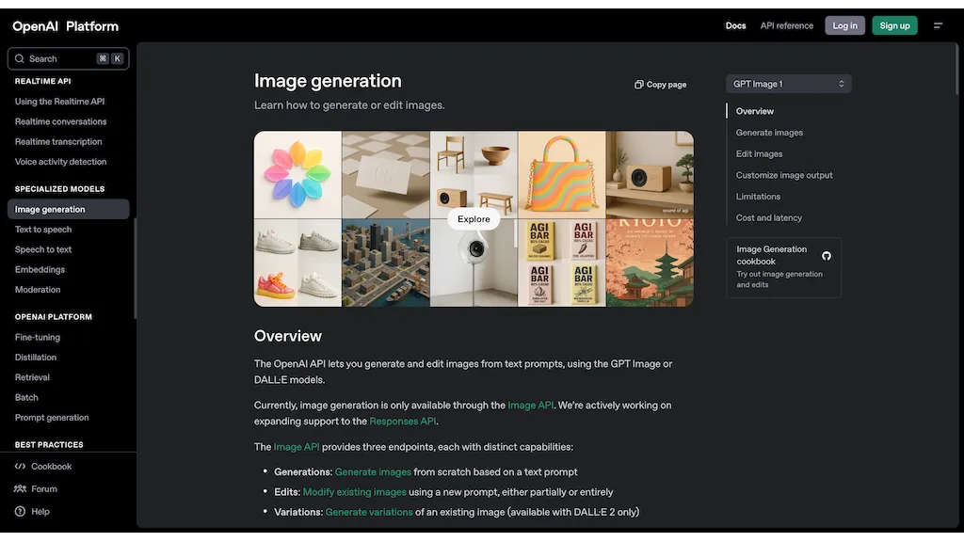Image resolution: width=964 pixels, height=542 pixels.
Task: Click the search magnifier icon
Action: click(x=20, y=58)
